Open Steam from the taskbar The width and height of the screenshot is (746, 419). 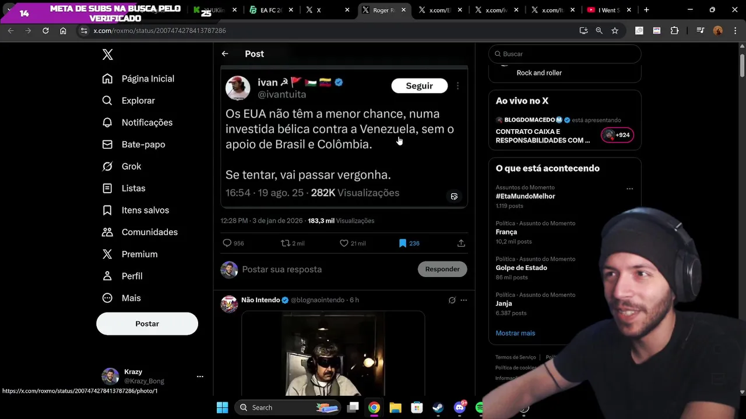pyautogui.click(x=438, y=407)
